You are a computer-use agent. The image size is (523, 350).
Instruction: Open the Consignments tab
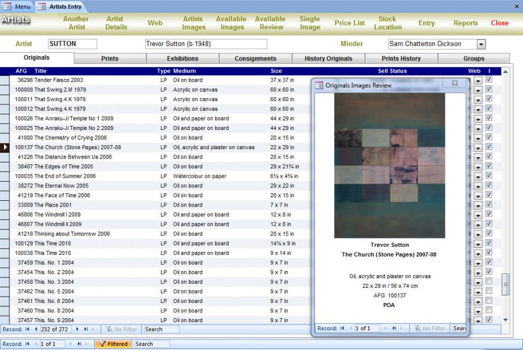(256, 58)
